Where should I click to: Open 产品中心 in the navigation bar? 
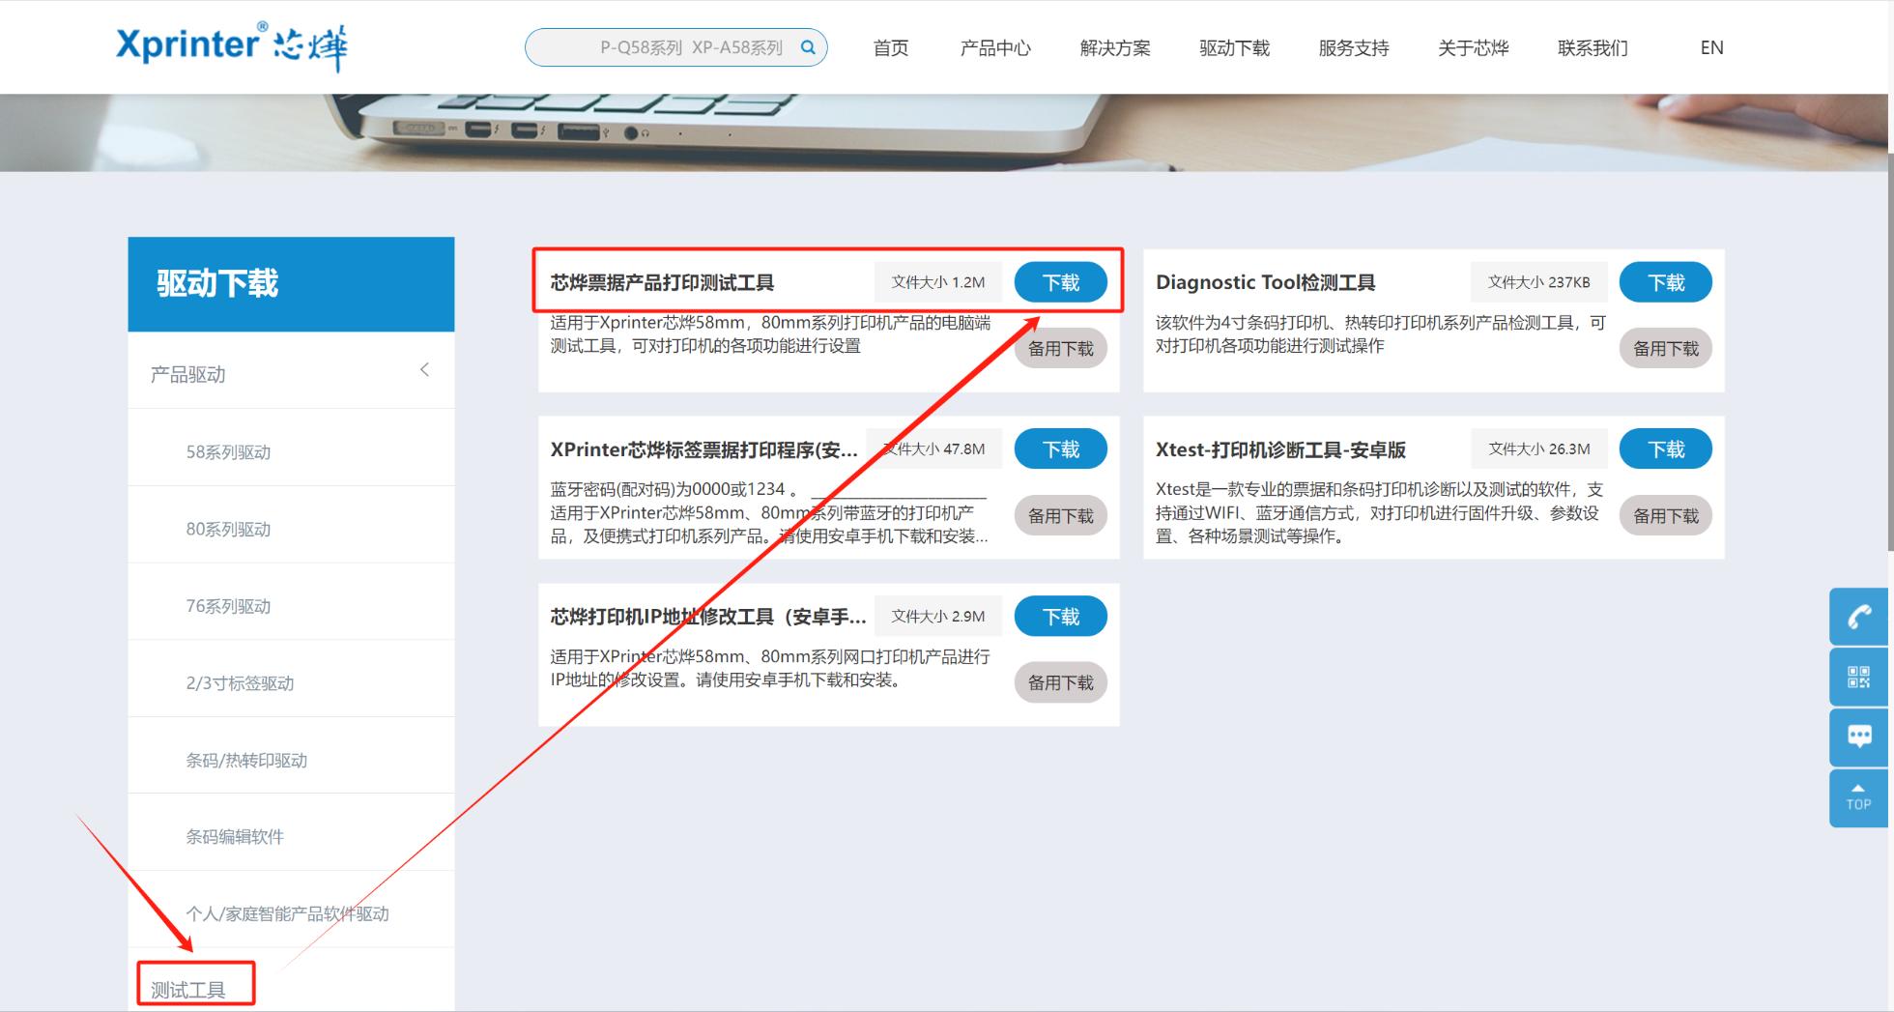[995, 48]
